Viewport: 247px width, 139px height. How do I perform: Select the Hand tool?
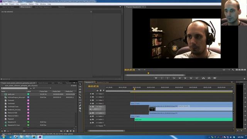[80, 108]
